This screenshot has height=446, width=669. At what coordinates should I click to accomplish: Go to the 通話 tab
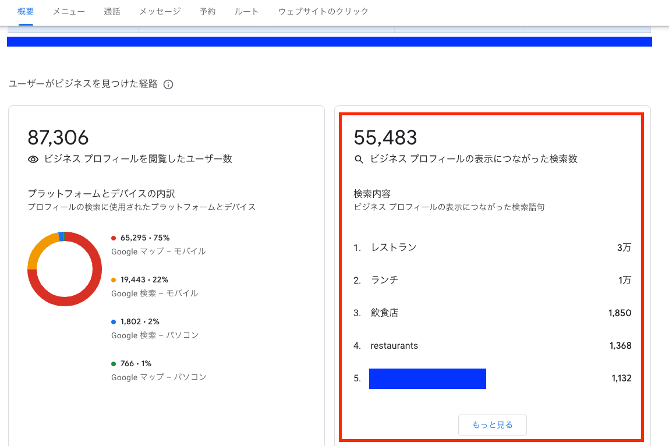(112, 12)
